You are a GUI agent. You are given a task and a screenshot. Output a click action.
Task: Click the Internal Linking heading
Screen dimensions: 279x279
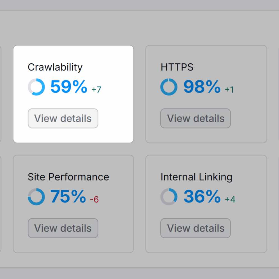(196, 177)
